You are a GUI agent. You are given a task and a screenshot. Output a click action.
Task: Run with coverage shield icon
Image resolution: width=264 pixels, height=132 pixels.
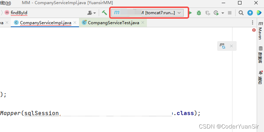click(x=208, y=13)
